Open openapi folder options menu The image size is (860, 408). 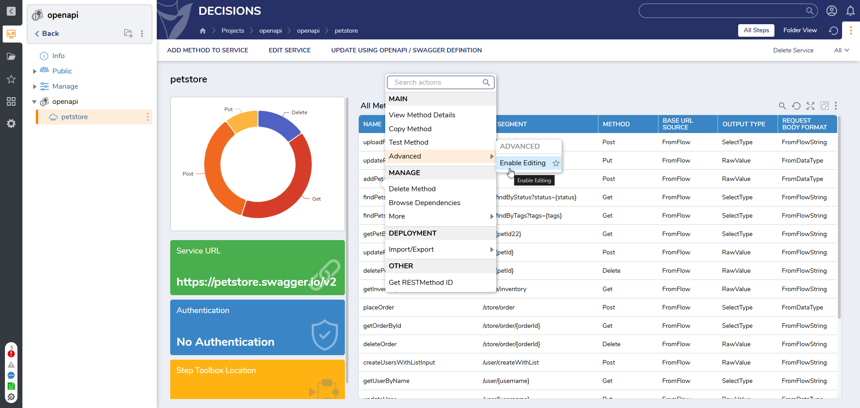(142, 34)
